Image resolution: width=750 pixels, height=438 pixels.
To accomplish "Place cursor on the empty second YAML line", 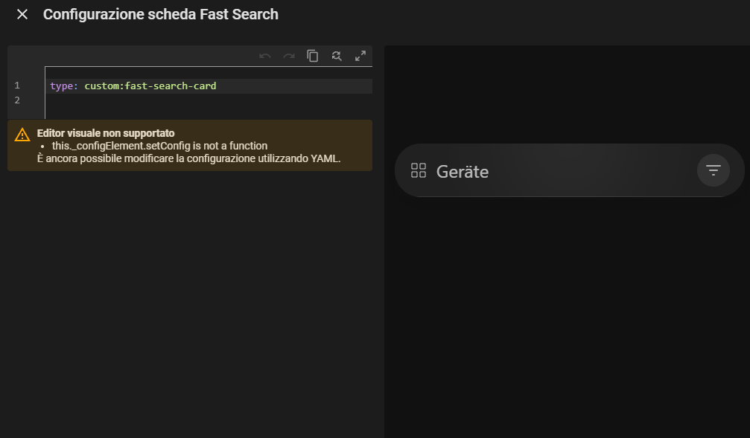I will 209,100.
